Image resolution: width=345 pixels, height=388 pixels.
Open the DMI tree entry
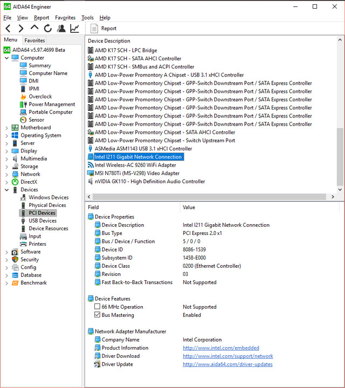pyautogui.click(x=33, y=81)
